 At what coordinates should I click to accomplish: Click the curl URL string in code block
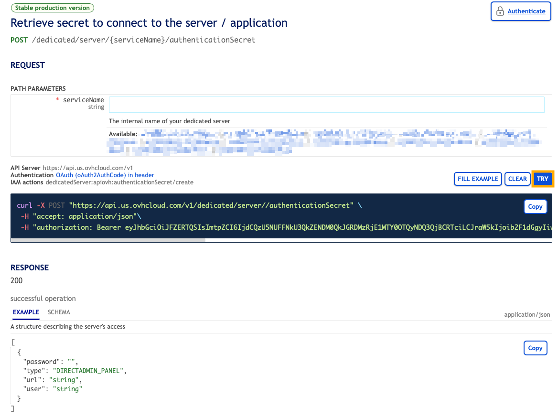pyautogui.click(x=211, y=205)
